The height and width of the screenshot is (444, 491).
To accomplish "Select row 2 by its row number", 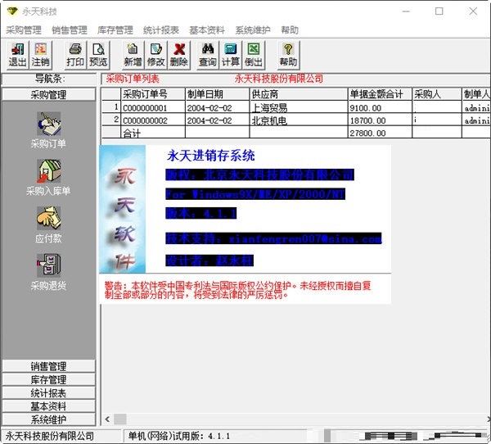I will (x=111, y=120).
